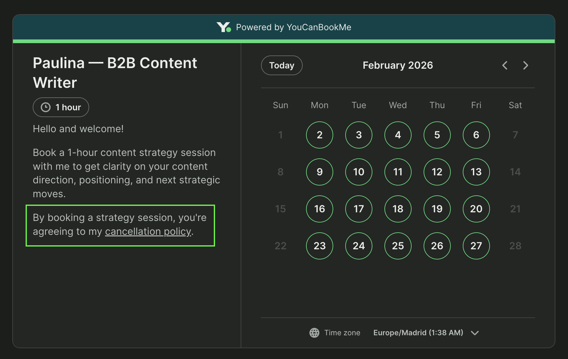
Task: Click the February 2026 month header
Action: point(398,65)
